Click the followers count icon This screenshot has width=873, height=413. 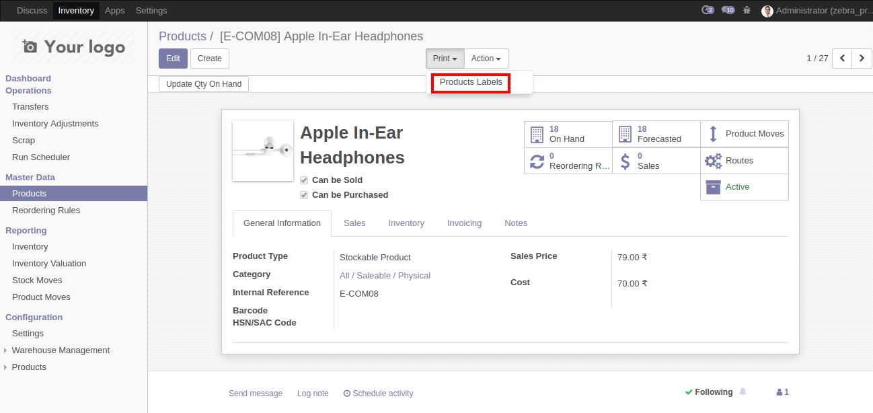pos(782,392)
